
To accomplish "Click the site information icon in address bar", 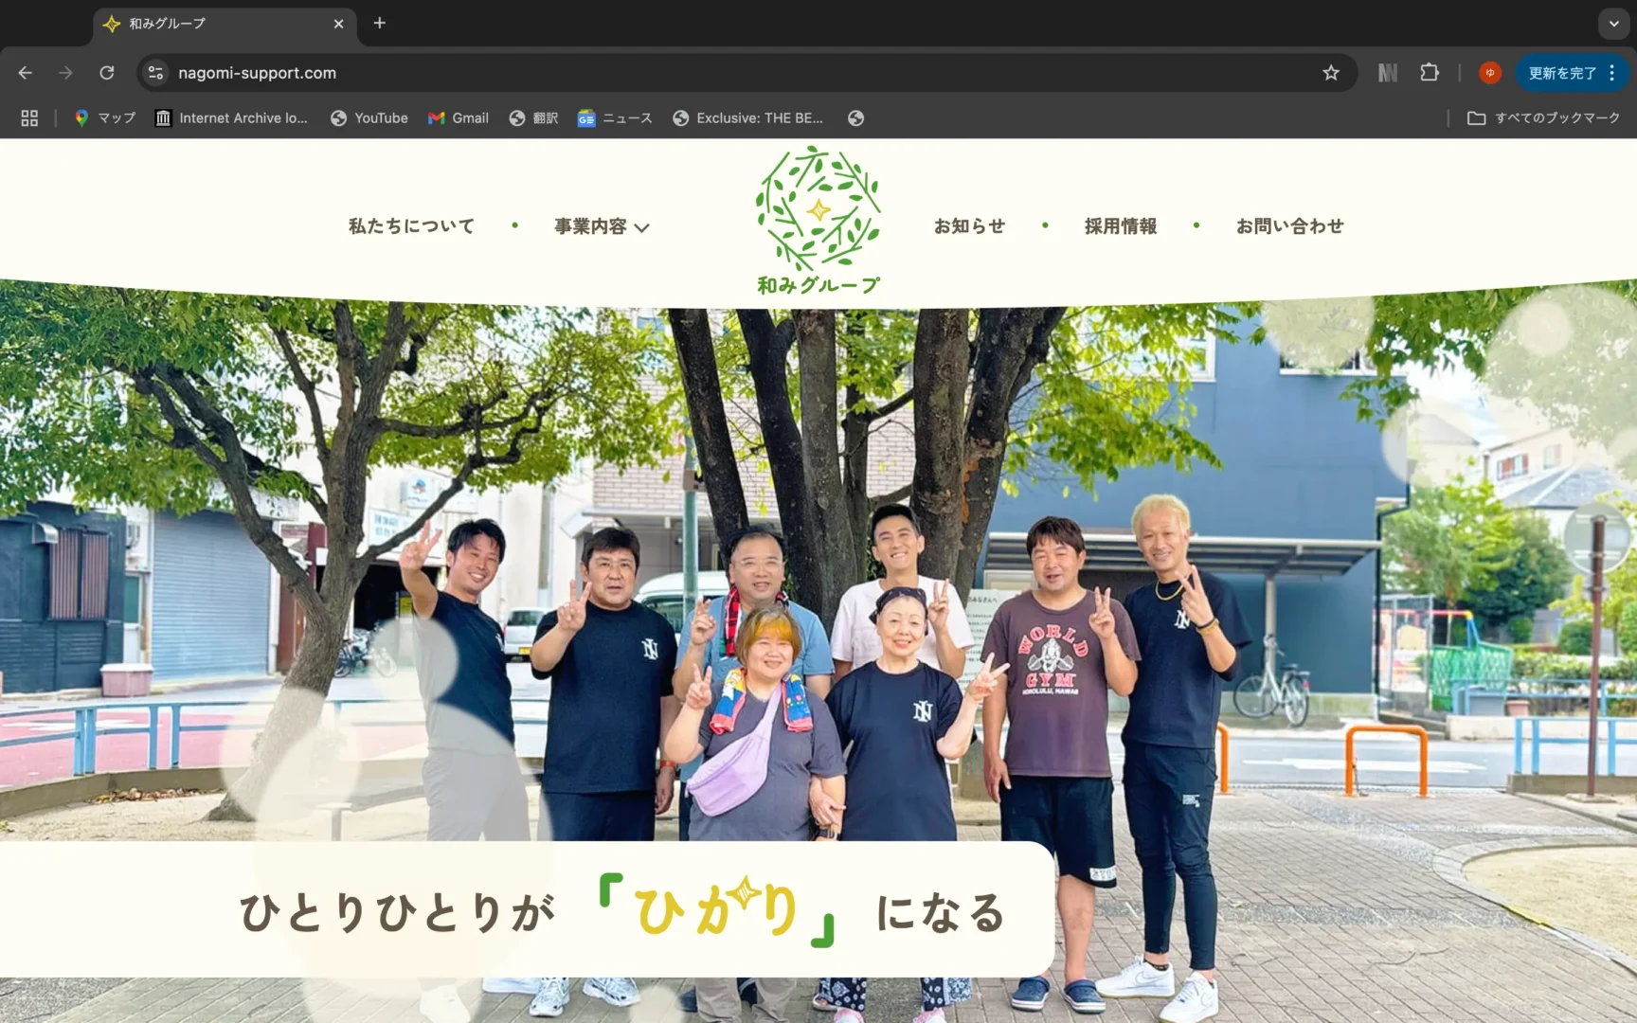I will pyautogui.click(x=156, y=73).
